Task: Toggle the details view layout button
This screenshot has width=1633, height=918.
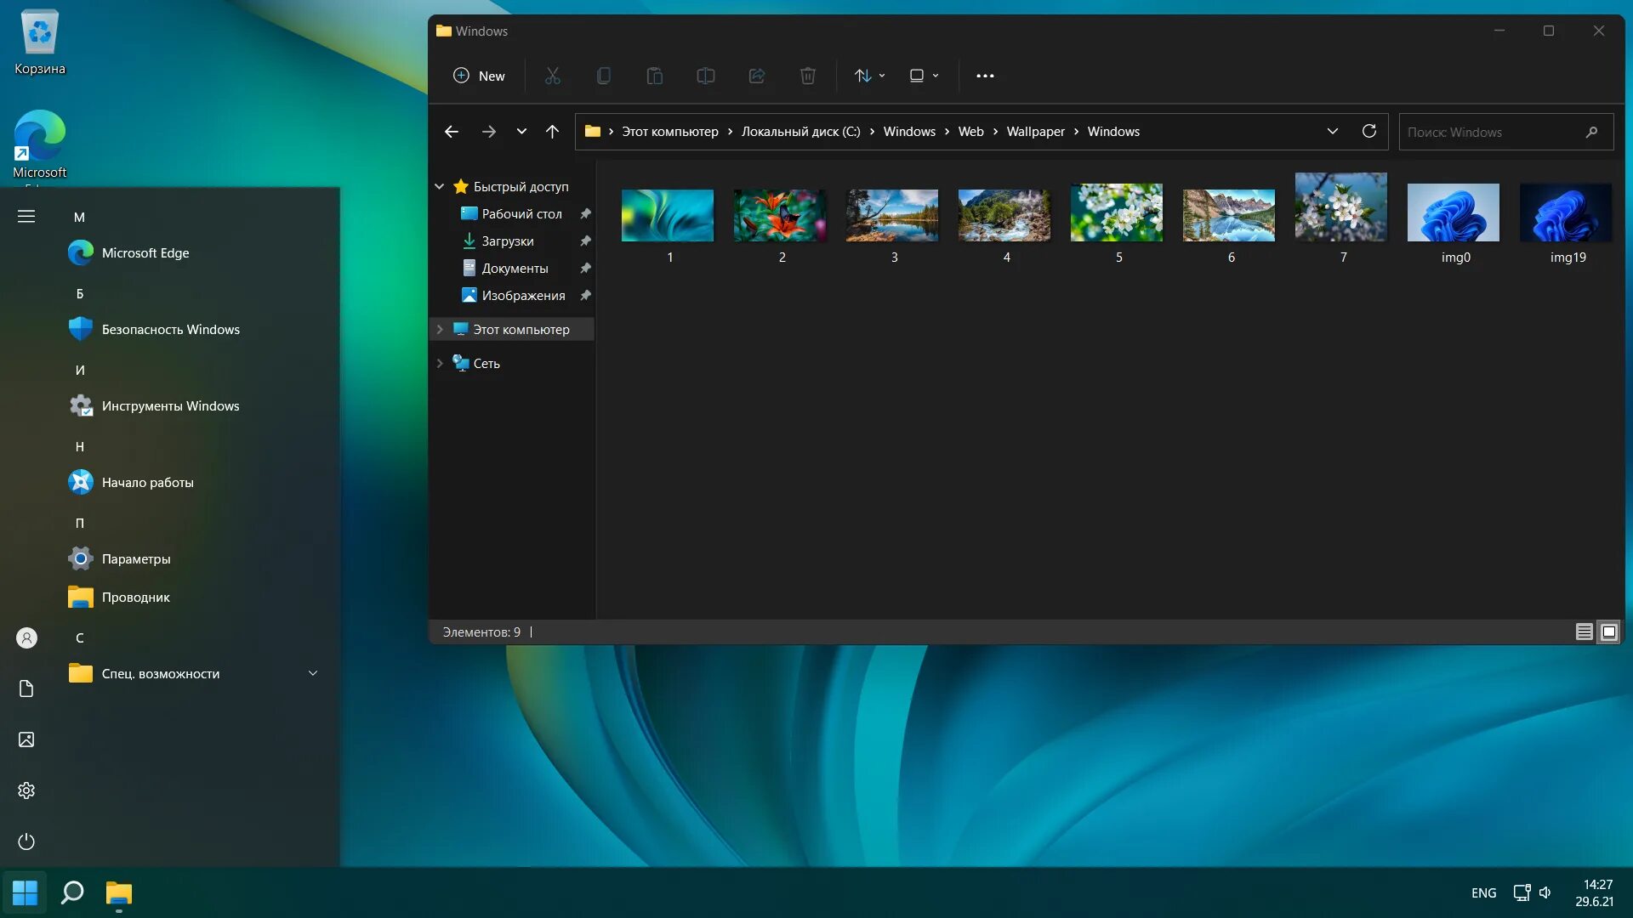Action: tap(1585, 631)
